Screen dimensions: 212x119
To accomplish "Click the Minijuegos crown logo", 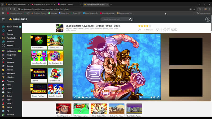I will [18, 19].
